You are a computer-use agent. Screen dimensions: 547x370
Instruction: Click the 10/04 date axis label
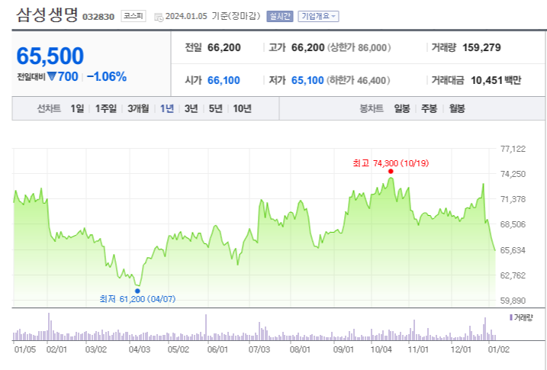coord(381,349)
